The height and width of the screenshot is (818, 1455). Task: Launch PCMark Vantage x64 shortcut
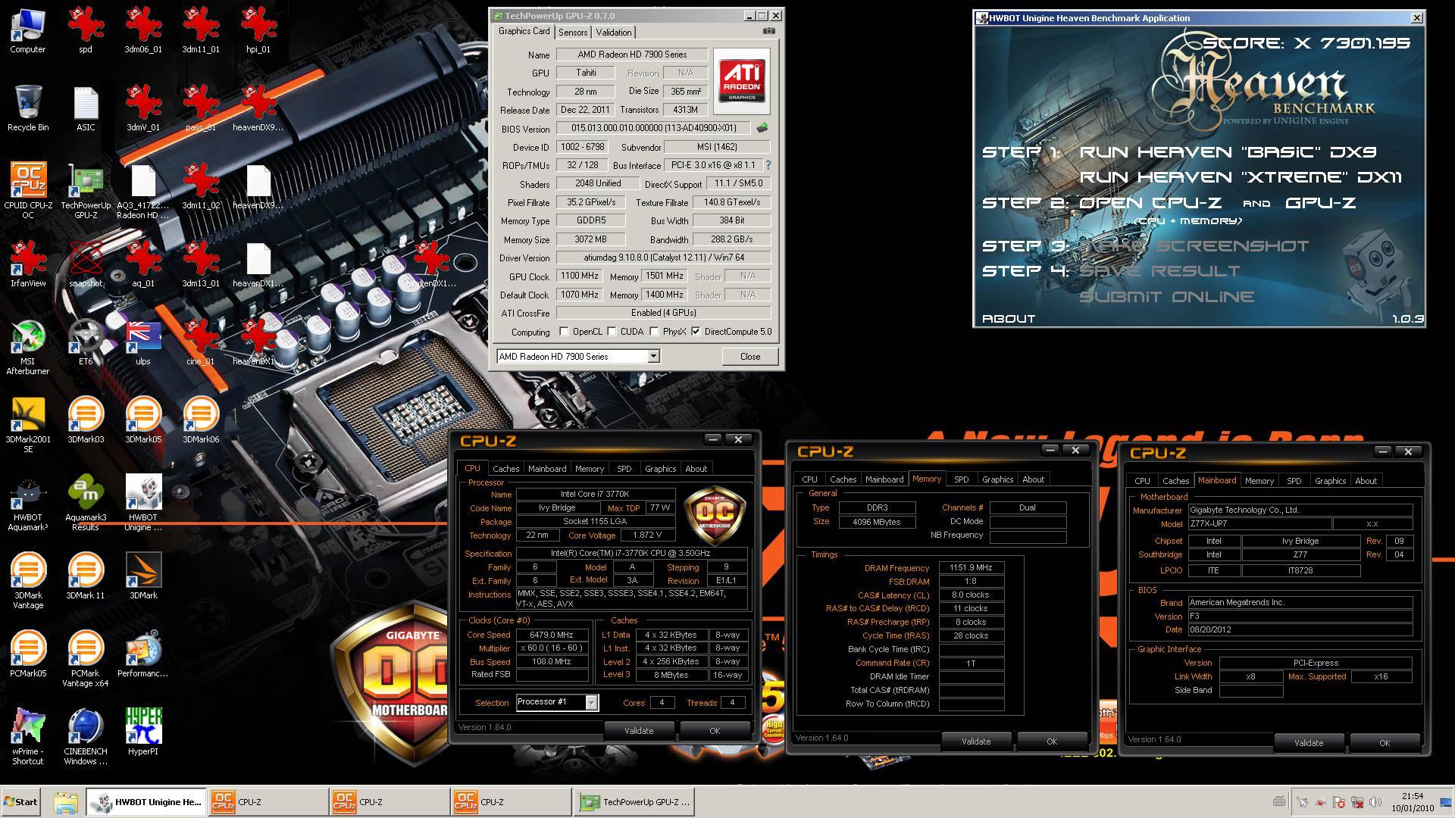click(x=86, y=659)
